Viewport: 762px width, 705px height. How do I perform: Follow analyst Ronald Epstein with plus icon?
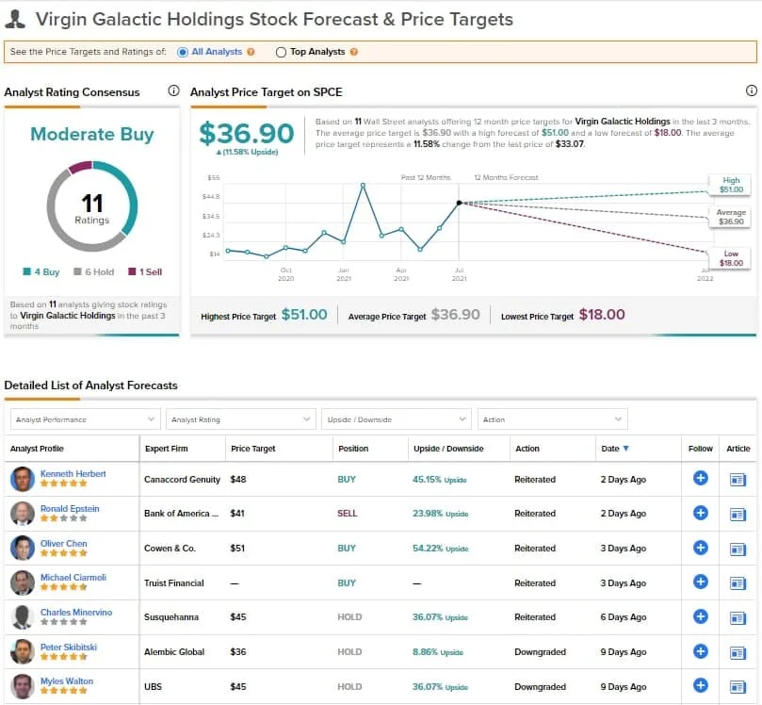tap(700, 513)
